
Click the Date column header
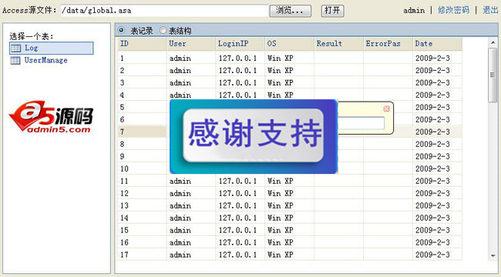tap(437, 44)
